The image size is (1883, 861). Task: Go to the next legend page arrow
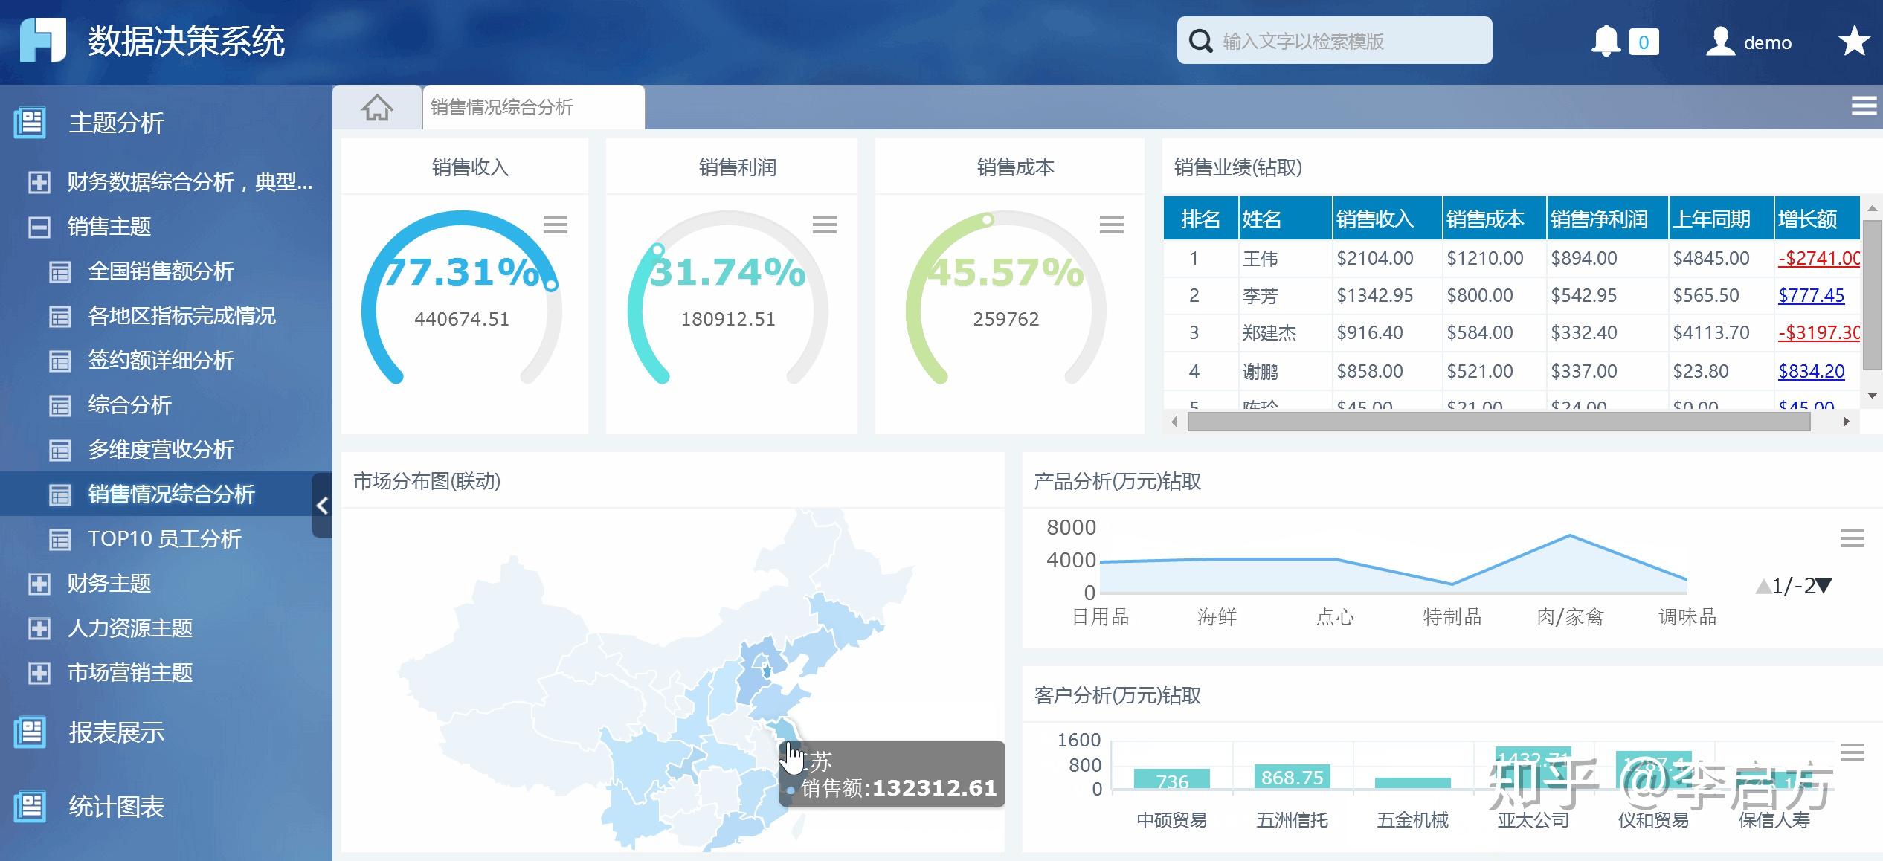(x=1824, y=587)
